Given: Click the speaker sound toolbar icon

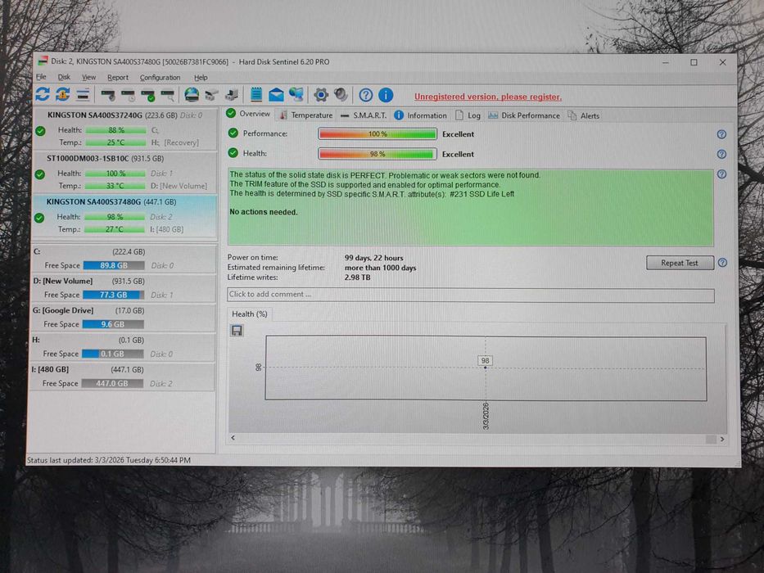Looking at the screenshot, I should (x=341, y=94).
